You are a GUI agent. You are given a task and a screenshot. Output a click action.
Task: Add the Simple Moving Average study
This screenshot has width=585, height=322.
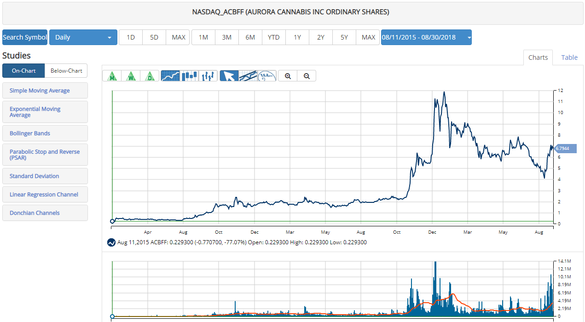tap(45, 91)
